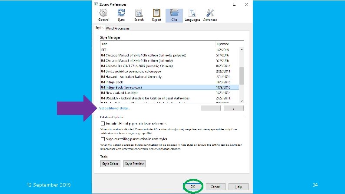Switch to the Word Processors tab

point(117,28)
